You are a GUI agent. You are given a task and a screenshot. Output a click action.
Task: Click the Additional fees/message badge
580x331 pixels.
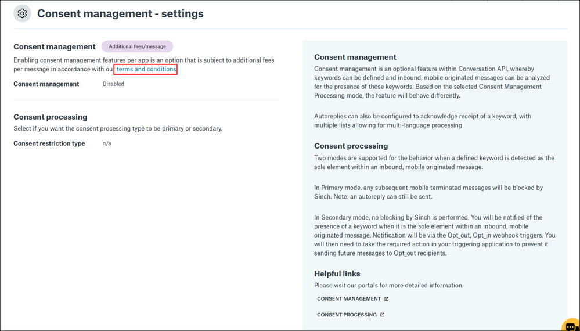click(137, 46)
